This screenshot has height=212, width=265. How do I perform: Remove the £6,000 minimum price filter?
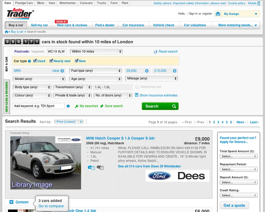click(x=147, y=71)
